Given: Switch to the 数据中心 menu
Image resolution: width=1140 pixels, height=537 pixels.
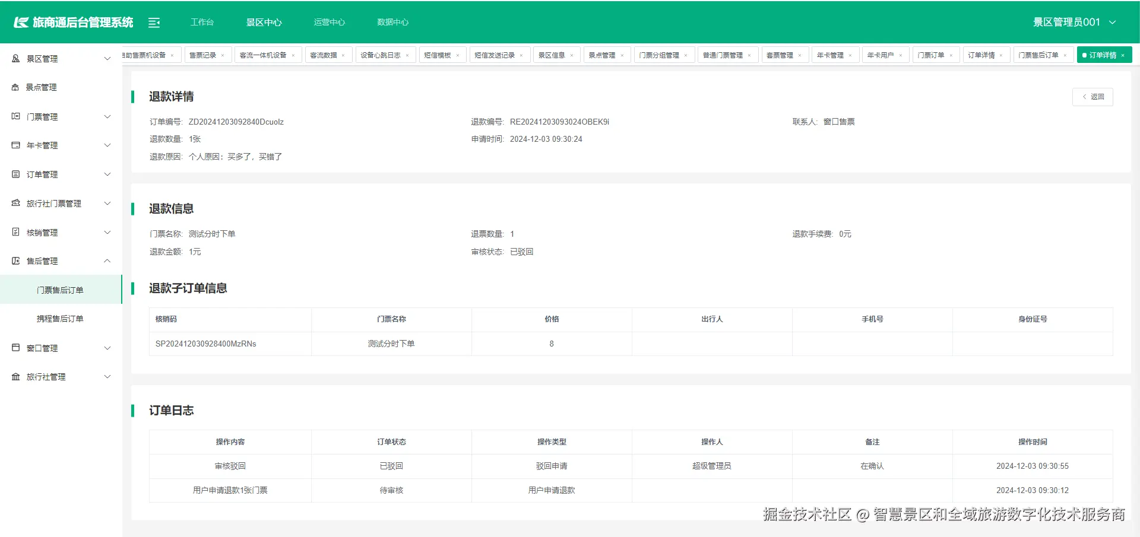Looking at the screenshot, I should tap(393, 22).
